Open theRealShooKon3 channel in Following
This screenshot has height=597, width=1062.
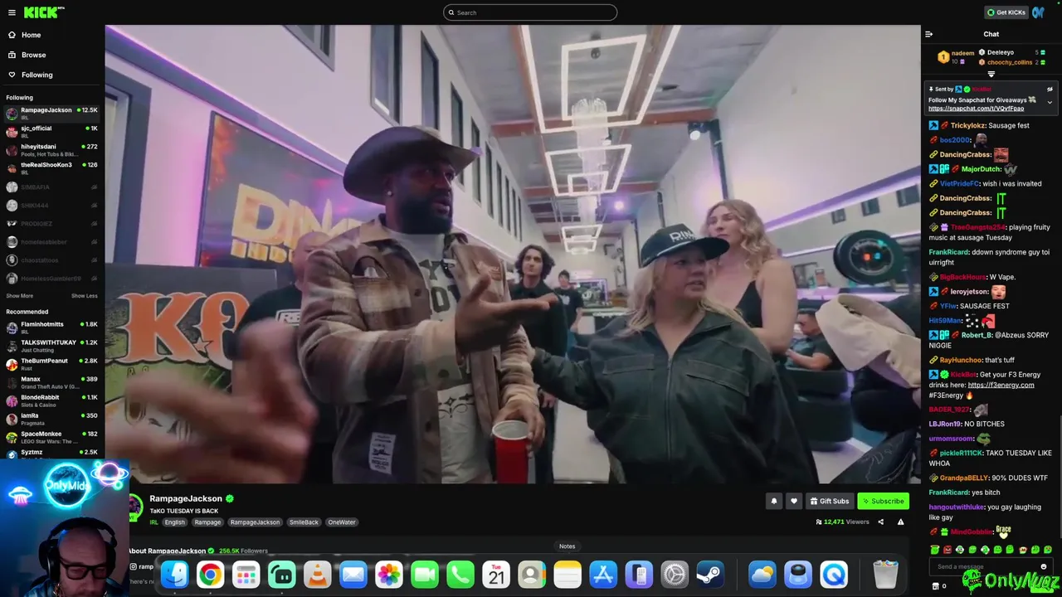click(x=51, y=168)
